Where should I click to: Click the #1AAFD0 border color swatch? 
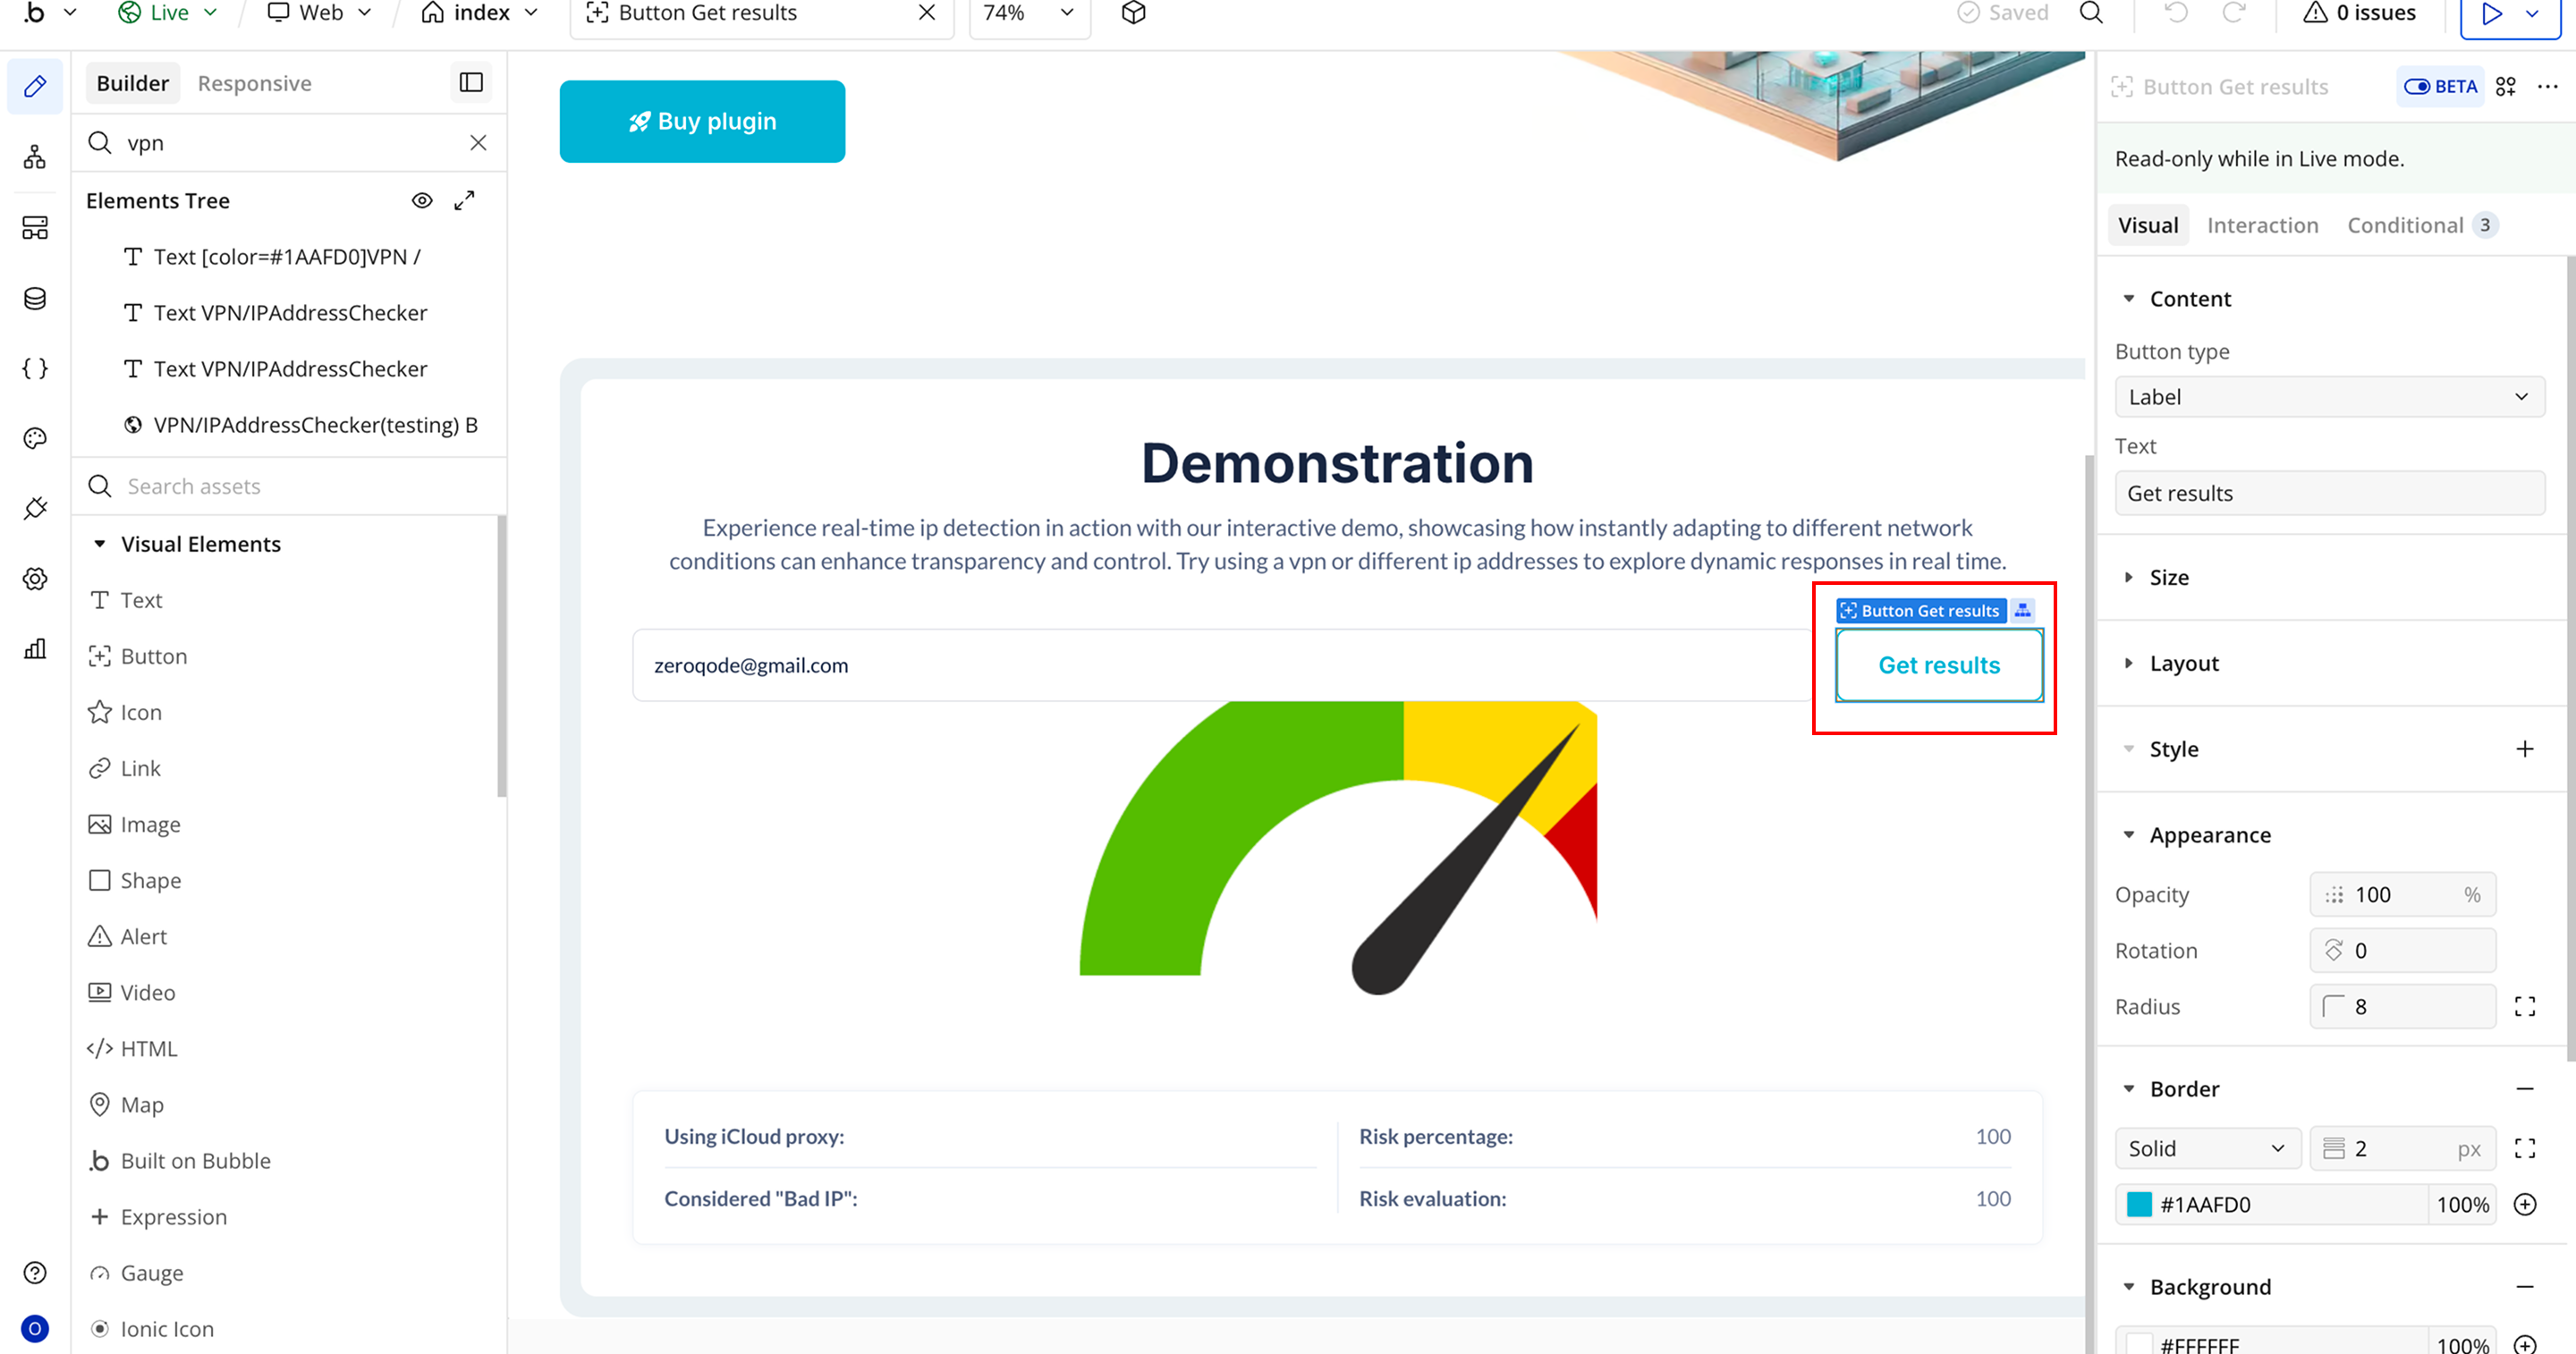pyautogui.click(x=2139, y=1204)
